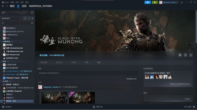Open the 商店页面 game link
The height and width of the screenshot is (110, 197).
44,62
